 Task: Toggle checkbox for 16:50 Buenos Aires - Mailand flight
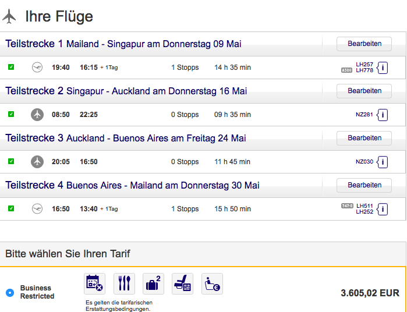click(11, 208)
